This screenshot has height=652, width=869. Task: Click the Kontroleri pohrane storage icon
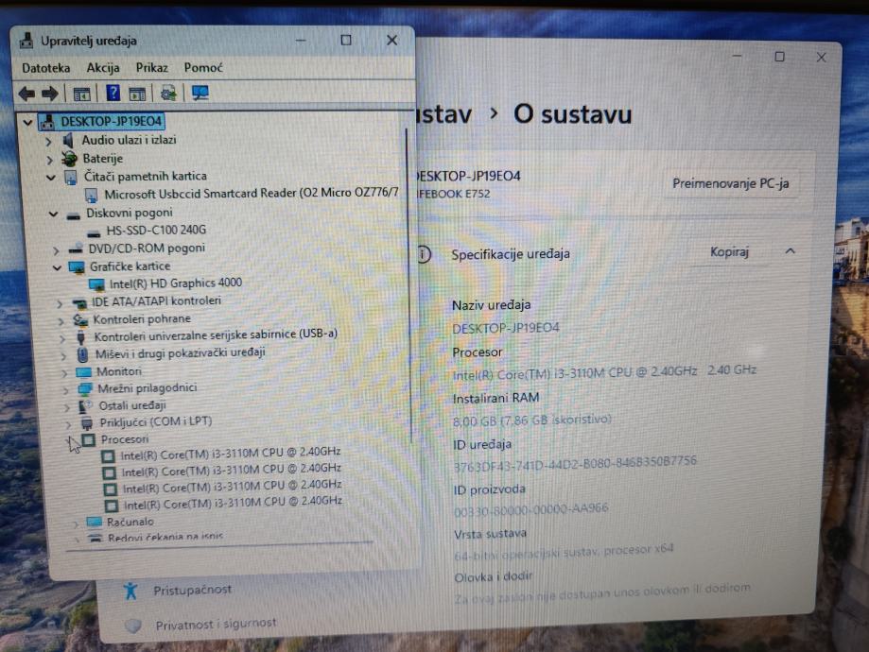pyautogui.click(x=80, y=319)
